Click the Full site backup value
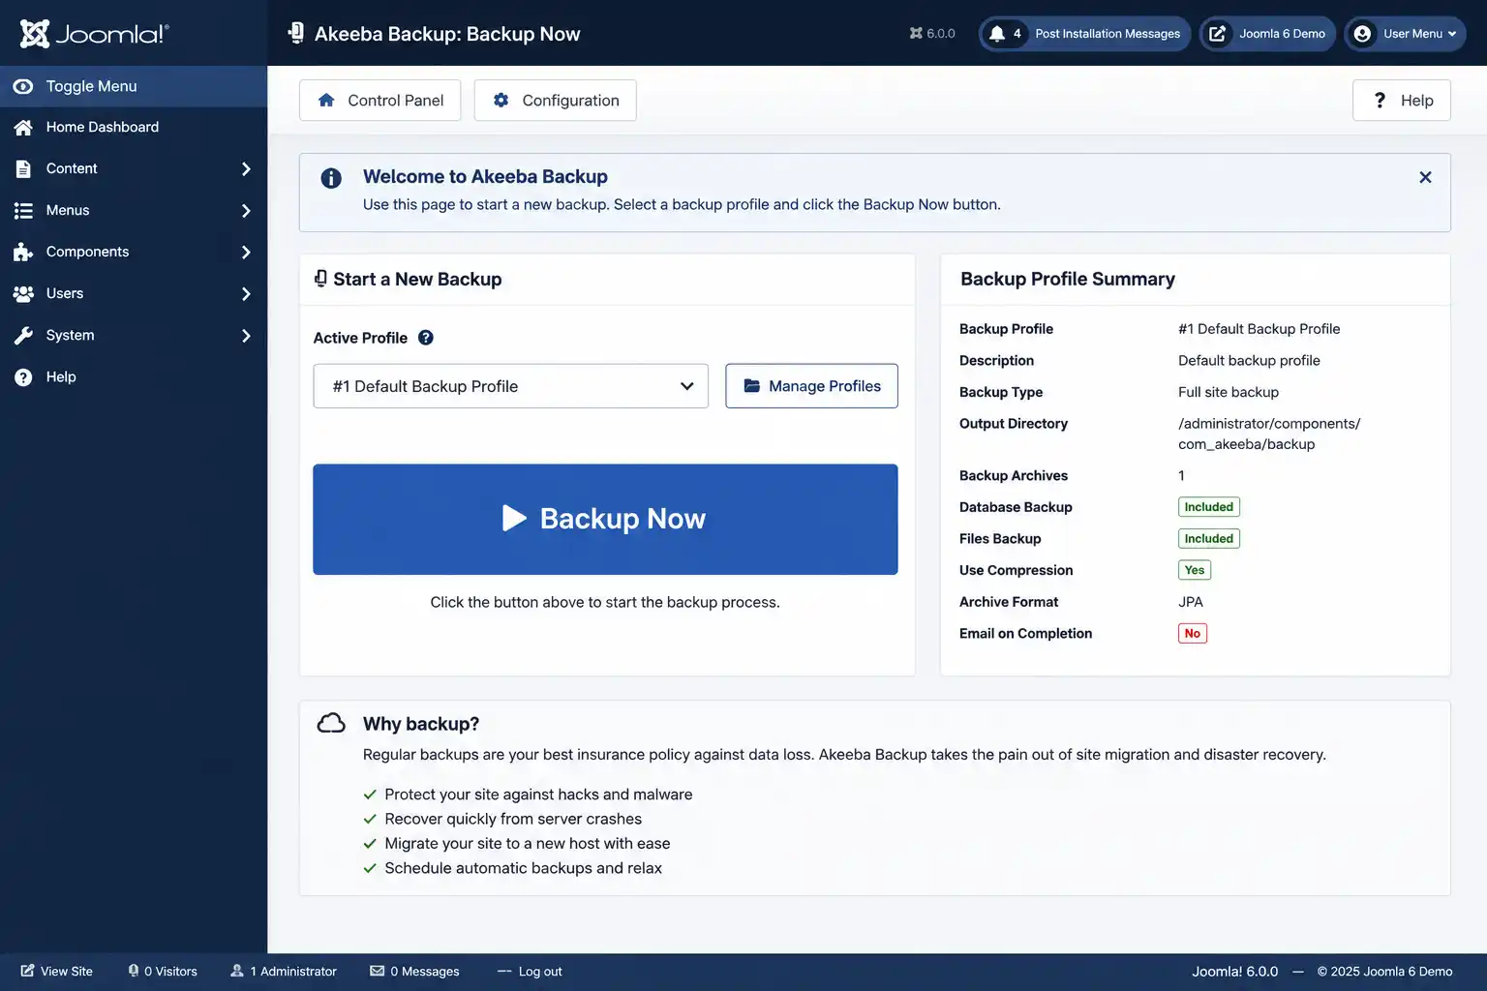This screenshot has height=991, width=1487. pos(1229,392)
